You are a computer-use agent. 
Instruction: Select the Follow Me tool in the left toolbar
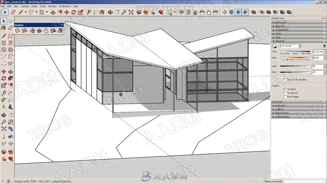pos(10,78)
